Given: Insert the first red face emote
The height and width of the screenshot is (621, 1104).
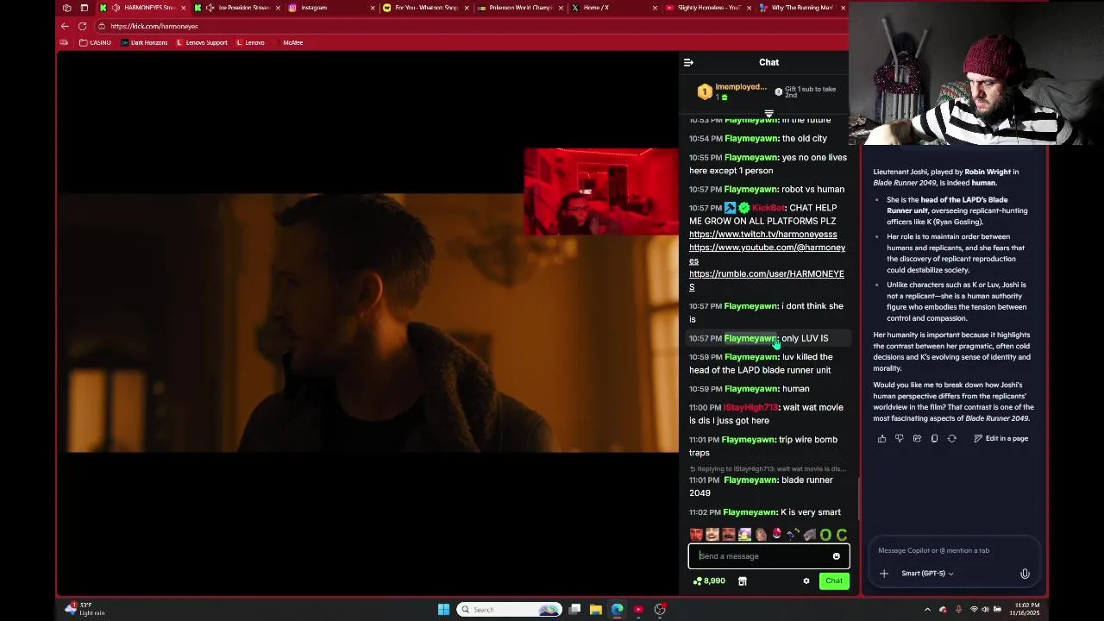Looking at the screenshot, I should [x=696, y=535].
